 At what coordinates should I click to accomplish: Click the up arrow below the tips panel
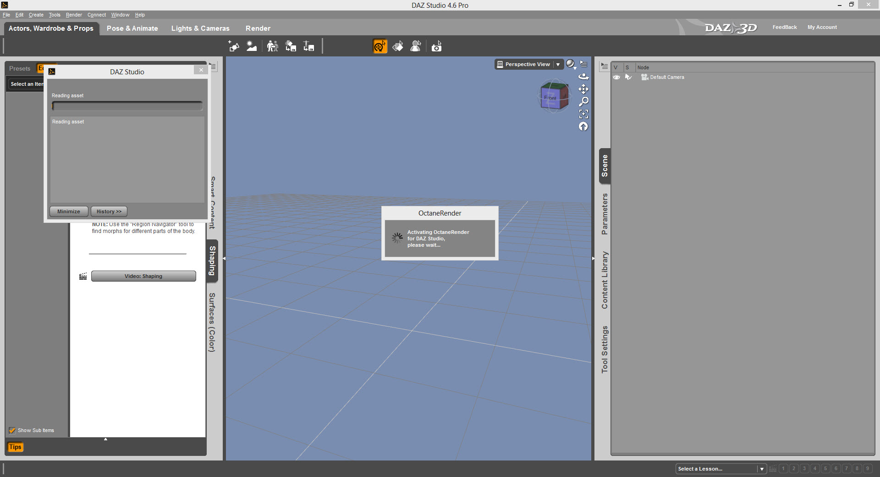(105, 439)
